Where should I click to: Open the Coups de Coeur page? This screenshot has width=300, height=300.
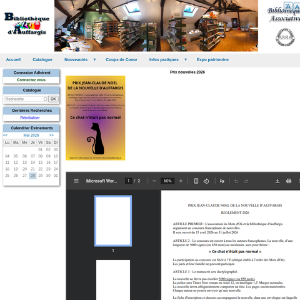(x=121, y=59)
